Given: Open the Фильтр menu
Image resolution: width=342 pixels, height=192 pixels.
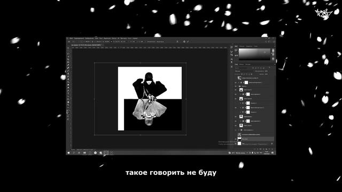Looking at the screenshot, I should pyautogui.click(x=114, y=38).
